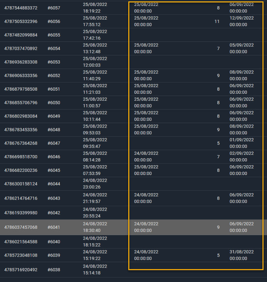Image resolution: width=267 pixels, height=282 pixels.
Task: Click the 31/08/2022 date for order #6039
Action: click(242, 252)
